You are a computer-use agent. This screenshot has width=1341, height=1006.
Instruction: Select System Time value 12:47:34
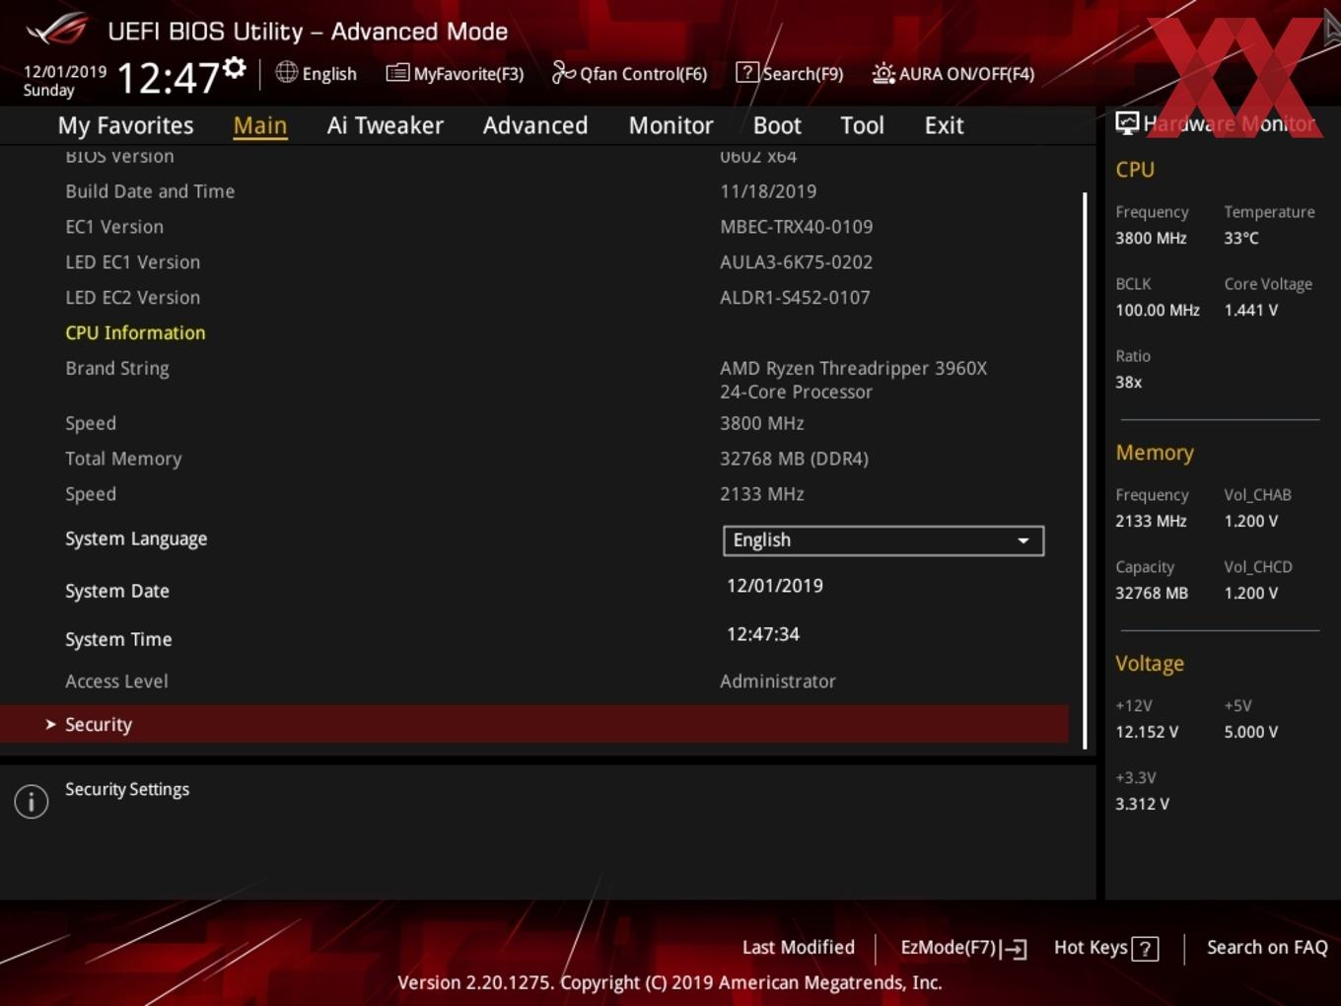click(763, 634)
